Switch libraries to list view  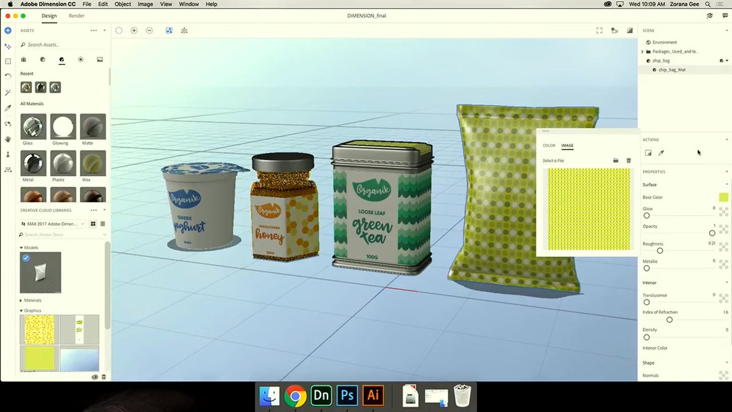[x=102, y=224]
